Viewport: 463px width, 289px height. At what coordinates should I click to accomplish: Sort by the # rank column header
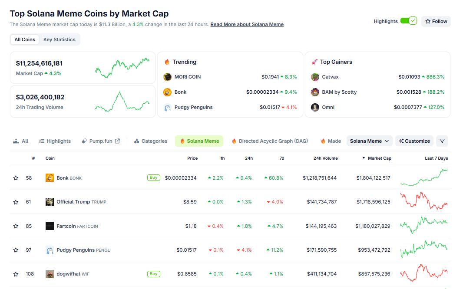tap(33, 158)
